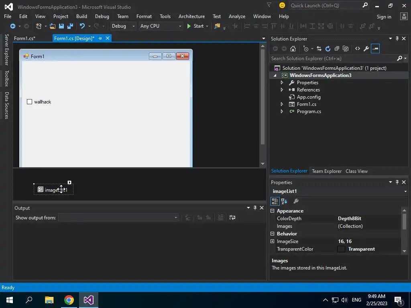Refresh the Solution Explorer
411x308 pixels.
[328, 49]
